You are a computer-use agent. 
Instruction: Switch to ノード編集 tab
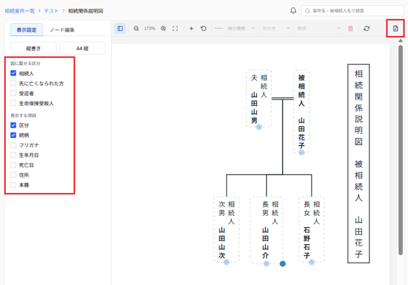pyautogui.click(x=62, y=30)
